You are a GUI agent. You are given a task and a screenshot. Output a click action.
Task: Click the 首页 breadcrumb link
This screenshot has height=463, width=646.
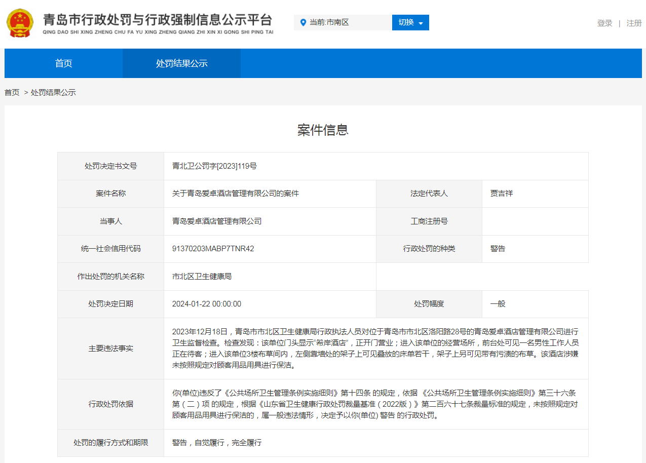(x=12, y=92)
